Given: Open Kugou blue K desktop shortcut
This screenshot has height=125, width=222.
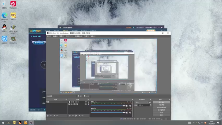Looking at the screenshot, I should [x=4, y=40].
